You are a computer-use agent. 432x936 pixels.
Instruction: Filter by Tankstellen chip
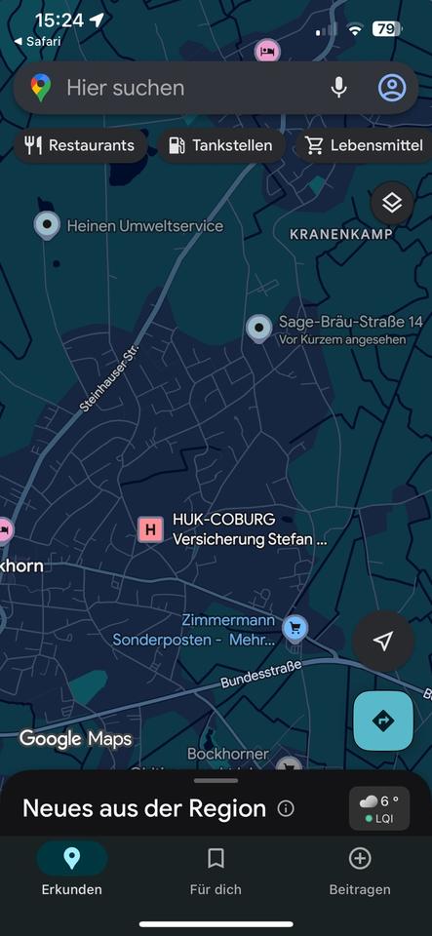pyautogui.click(x=221, y=145)
